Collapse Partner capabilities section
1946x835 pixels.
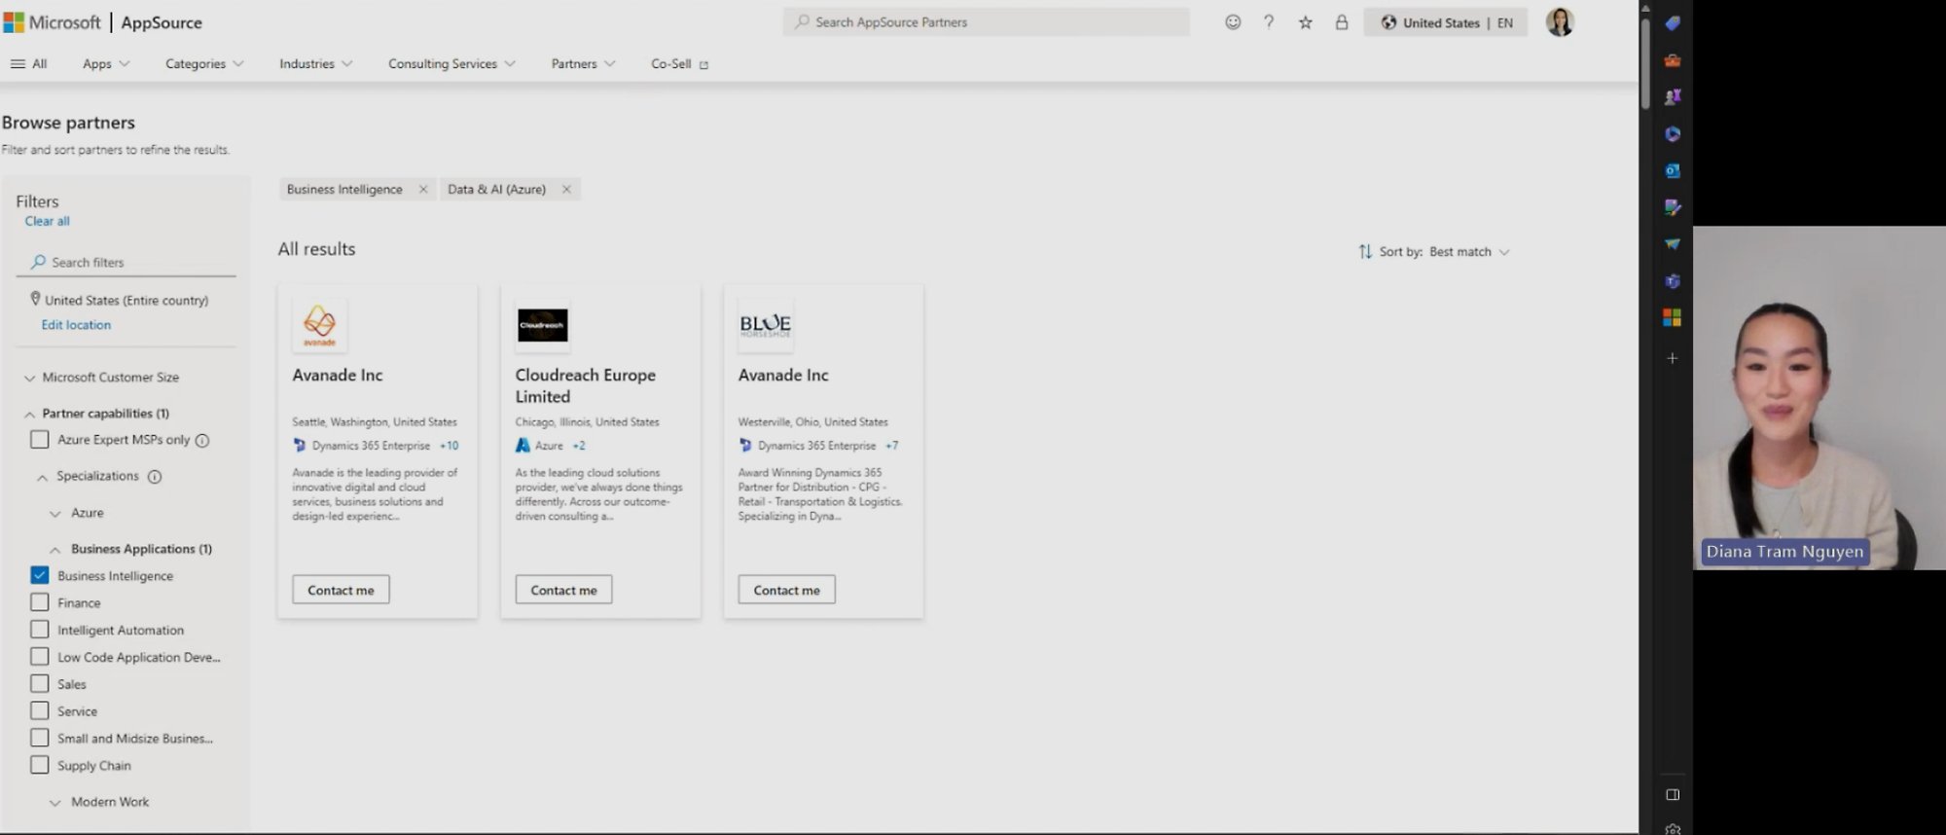click(x=96, y=414)
